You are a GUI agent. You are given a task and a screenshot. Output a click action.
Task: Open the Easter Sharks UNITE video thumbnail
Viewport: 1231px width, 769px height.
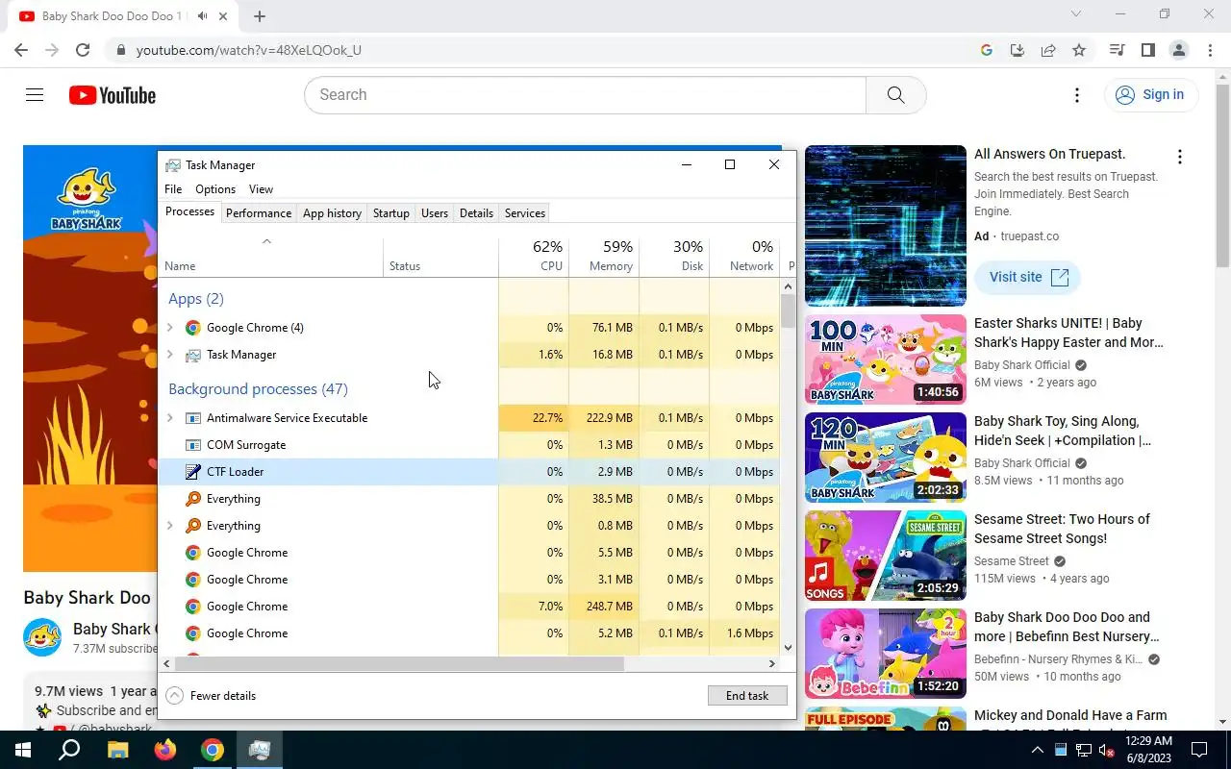pyautogui.click(x=886, y=360)
